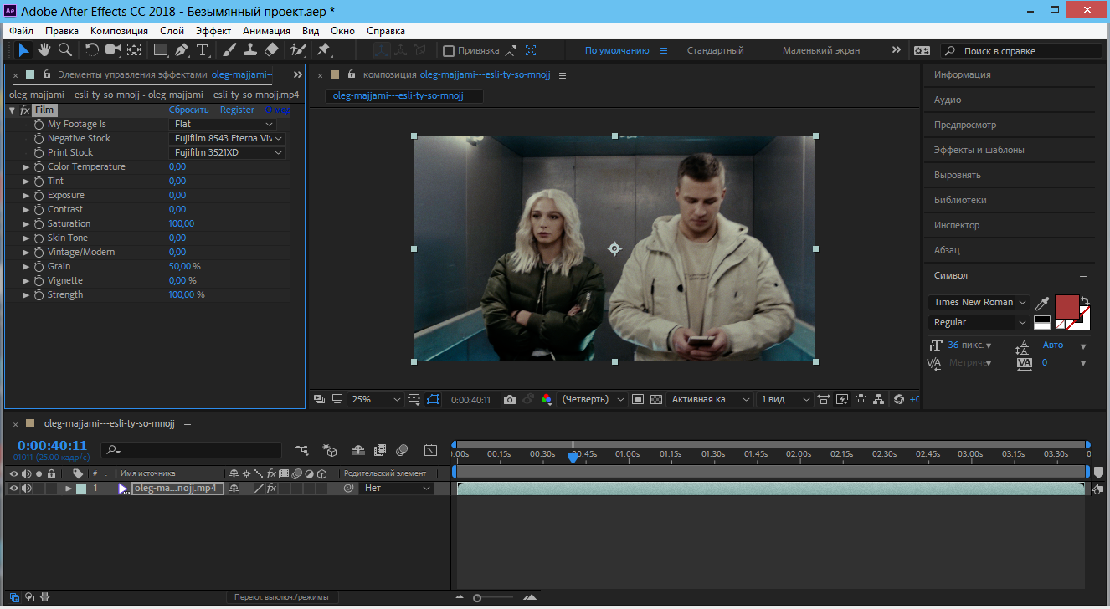This screenshot has height=609, width=1110.
Task: Expand the Color Temperature property
Action: coord(26,167)
